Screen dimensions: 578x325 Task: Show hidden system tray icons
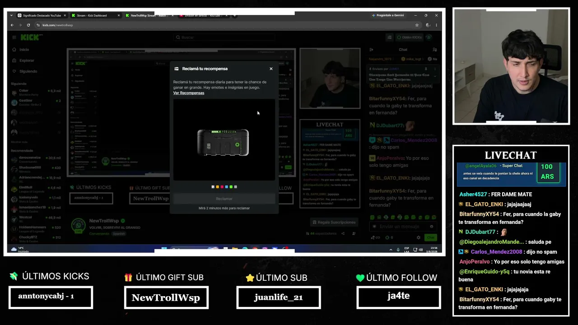pos(391,250)
